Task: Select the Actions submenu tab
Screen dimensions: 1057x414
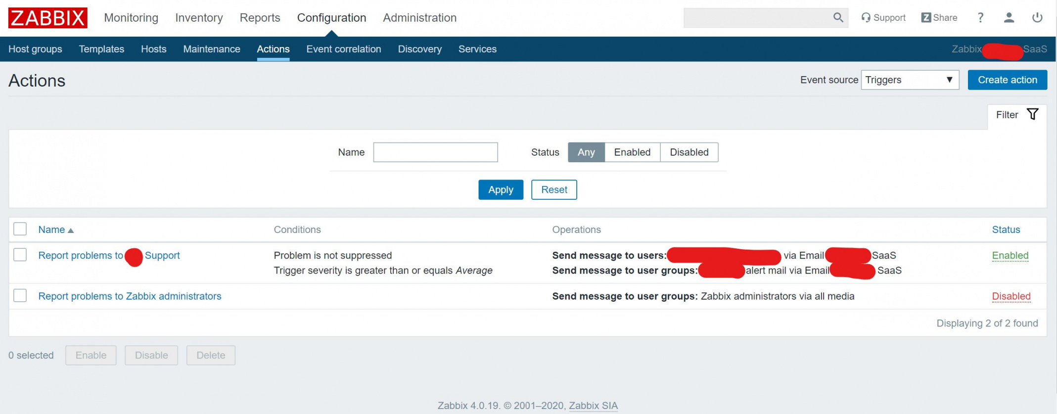Action: (x=273, y=49)
